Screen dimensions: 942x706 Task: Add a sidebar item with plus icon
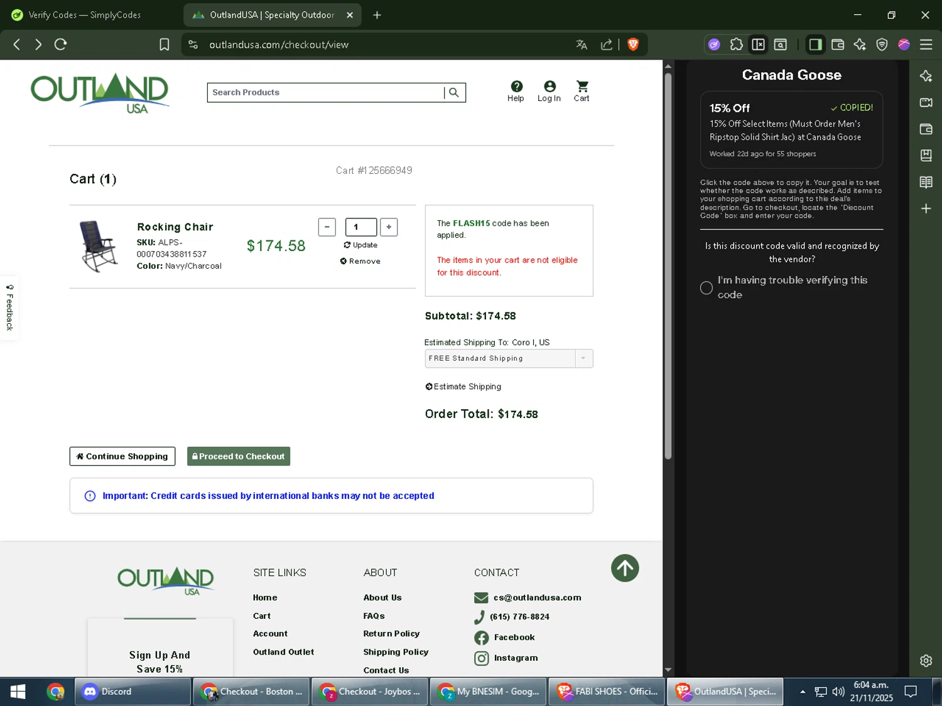point(926,208)
